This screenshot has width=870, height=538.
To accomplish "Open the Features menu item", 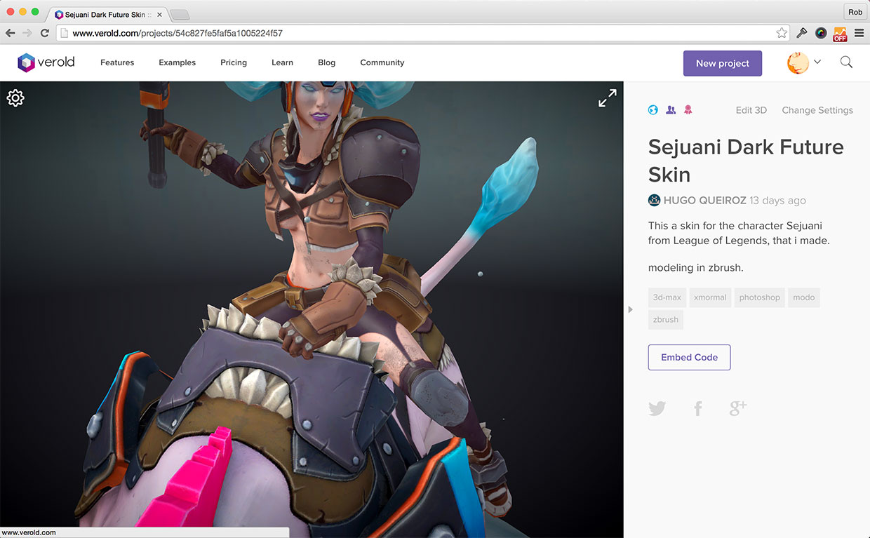I will pos(117,62).
